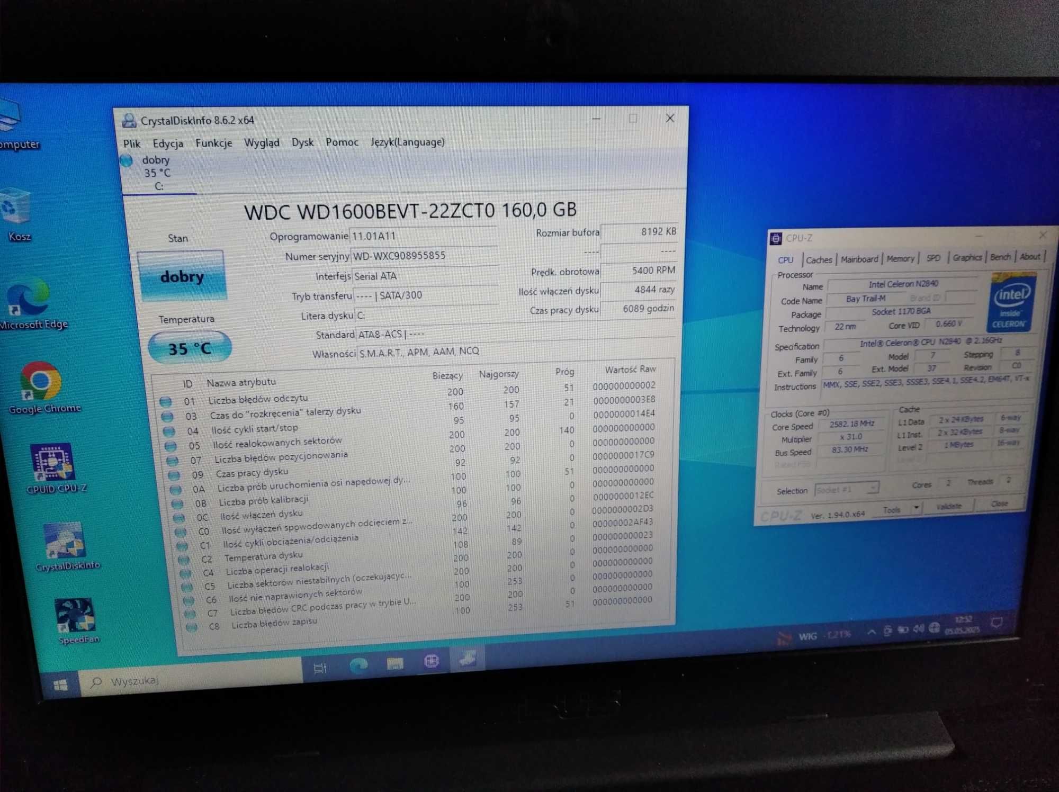Select the C: disk entry under dobry
Viewport: 1059px width, 792px height.
159,186
